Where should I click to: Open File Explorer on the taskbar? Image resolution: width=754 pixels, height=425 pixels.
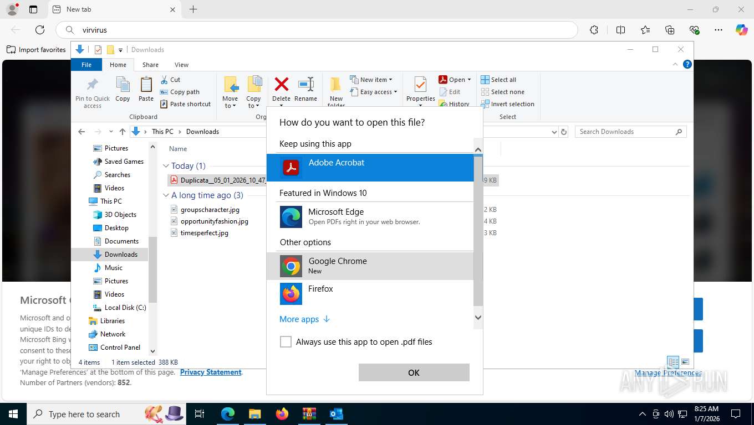point(254,414)
